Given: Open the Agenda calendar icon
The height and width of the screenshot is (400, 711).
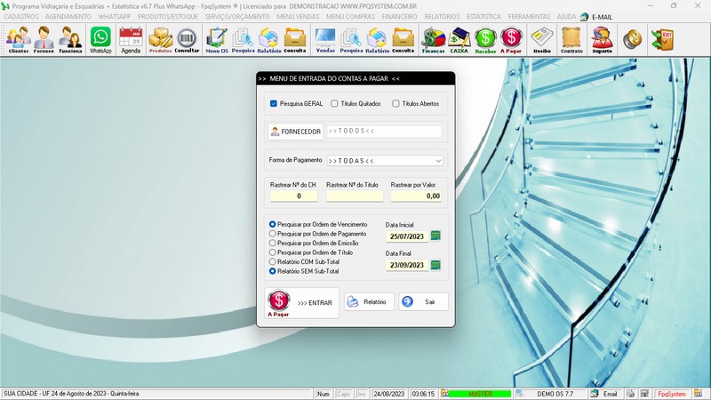Looking at the screenshot, I should 131,40.
